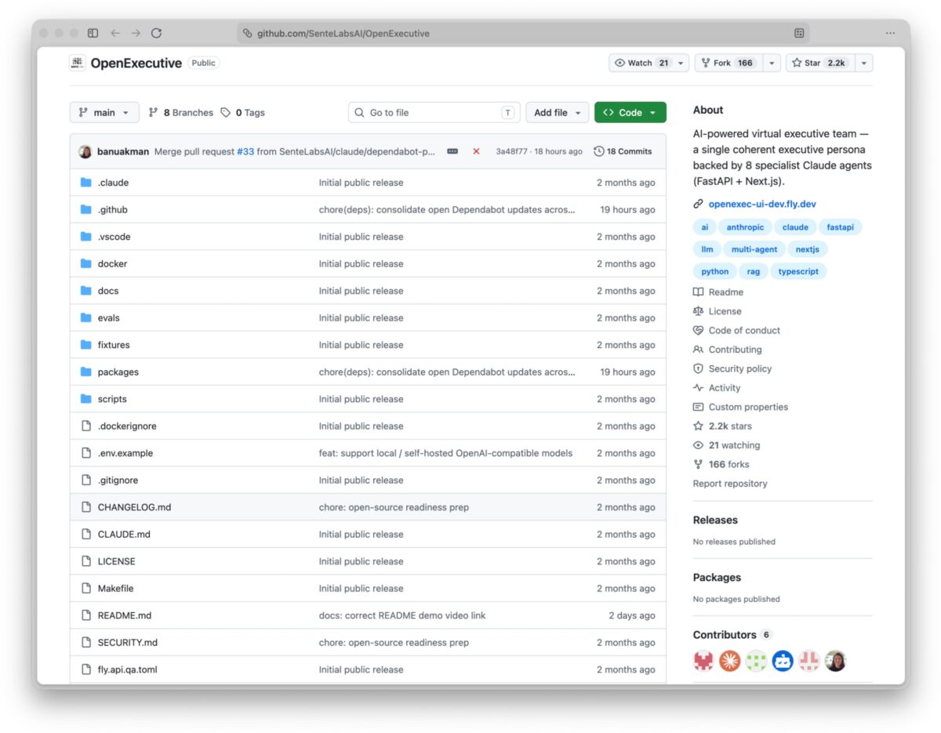Screen dimensions: 941x733
Task: Reload the page with the refresh icon
Action: click(x=156, y=33)
